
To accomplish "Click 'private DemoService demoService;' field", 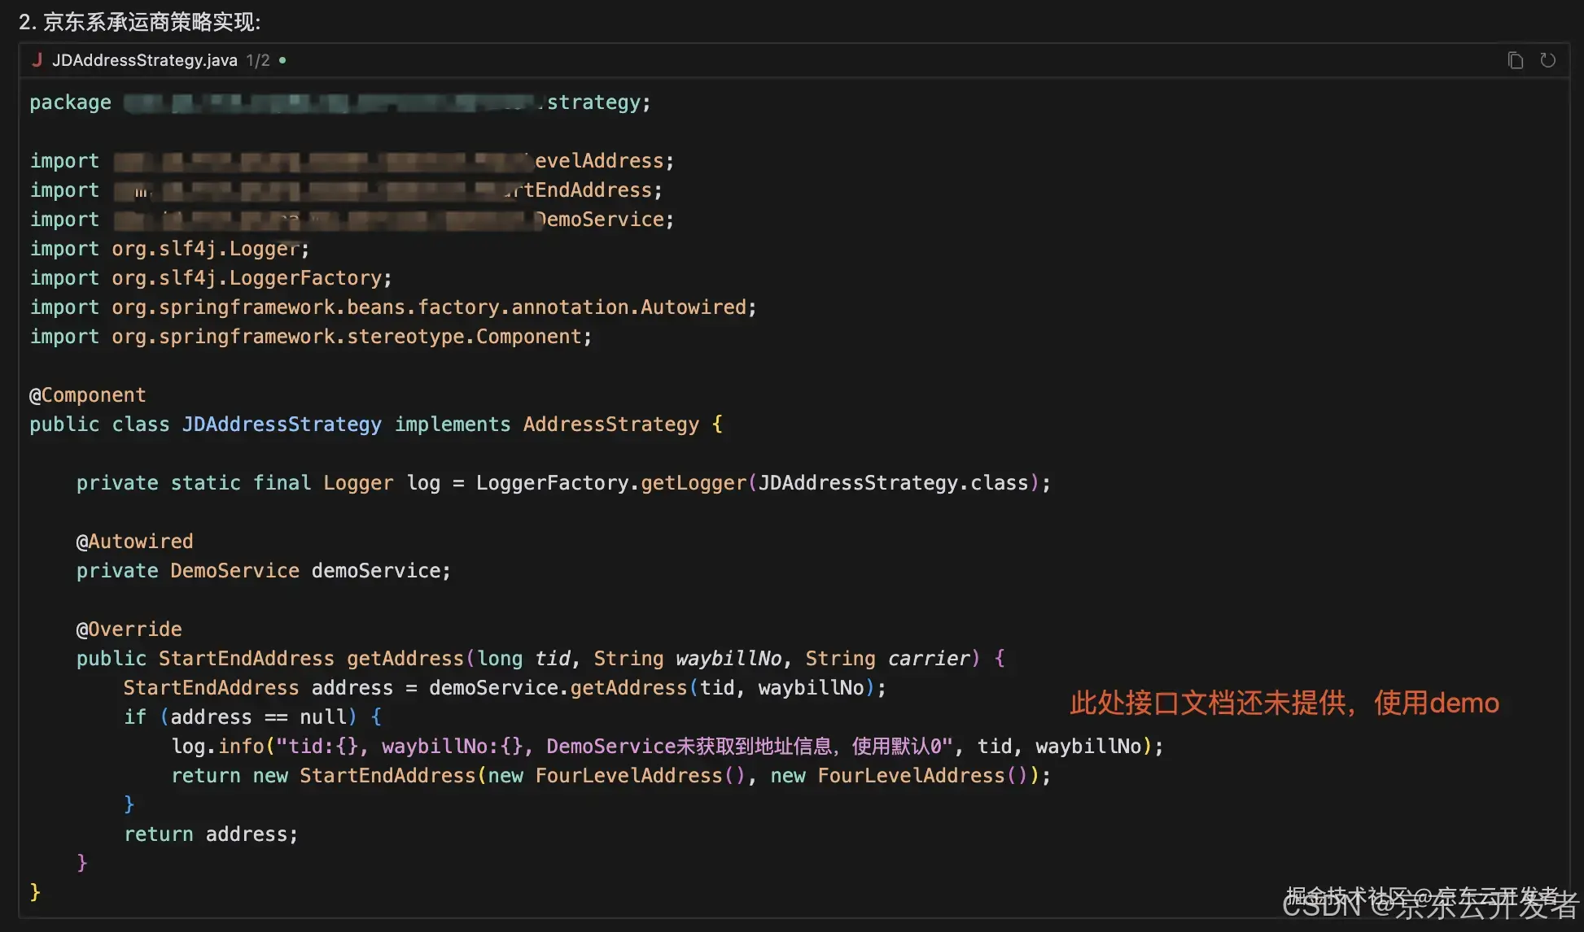I will pos(264,571).
